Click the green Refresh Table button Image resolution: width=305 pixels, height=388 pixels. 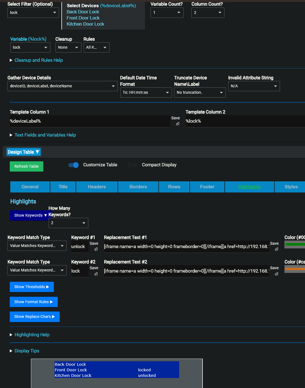pos(26,166)
